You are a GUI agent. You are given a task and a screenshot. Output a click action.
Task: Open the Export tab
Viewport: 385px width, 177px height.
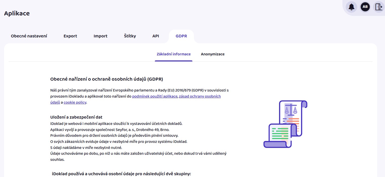click(70, 36)
